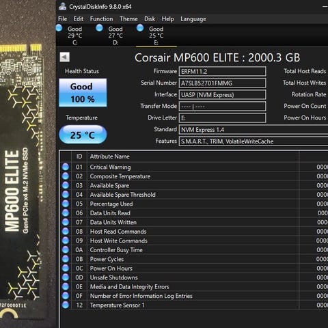Click the Host Read Commands status orb
Image resolution: width=328 pixels, height=328 pixels.
(66, 232)
